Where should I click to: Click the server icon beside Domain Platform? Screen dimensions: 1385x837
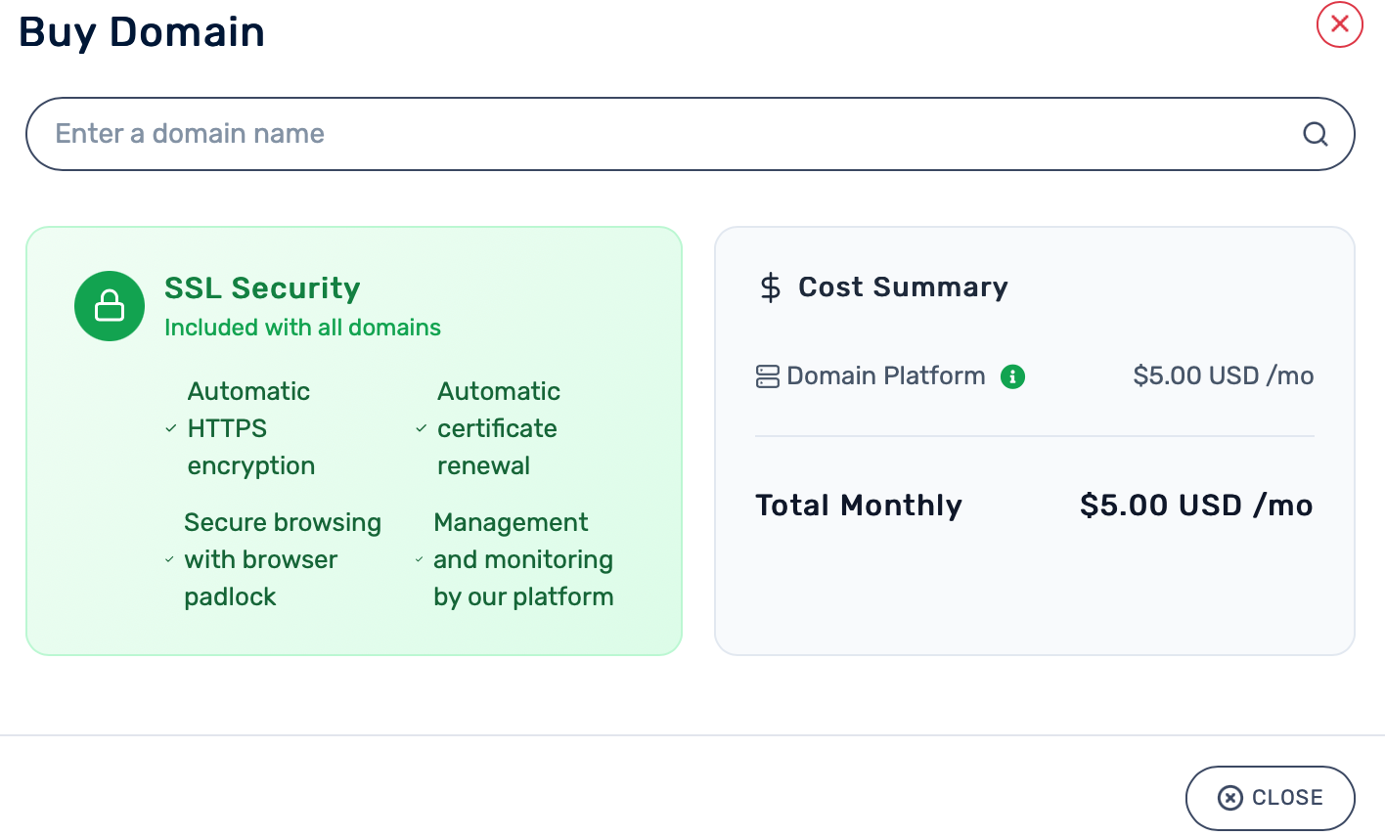click(768, 376)
